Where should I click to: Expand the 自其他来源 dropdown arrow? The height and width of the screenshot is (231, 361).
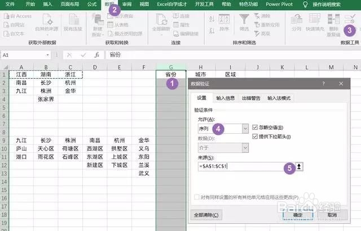(47, 35)
